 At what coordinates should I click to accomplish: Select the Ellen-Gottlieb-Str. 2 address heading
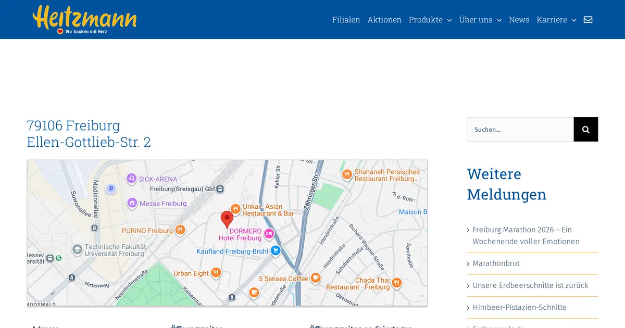point(89,142)
